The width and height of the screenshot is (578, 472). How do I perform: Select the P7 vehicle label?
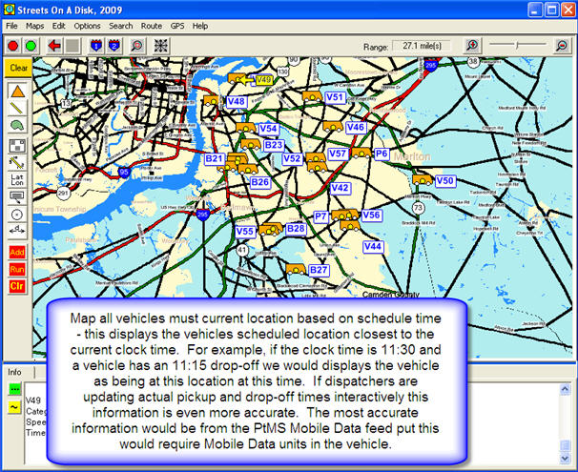pyautogui.click(x=320, y=216)
